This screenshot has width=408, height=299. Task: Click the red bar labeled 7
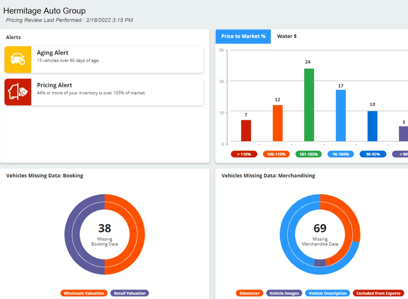click(x=246, y=131)
